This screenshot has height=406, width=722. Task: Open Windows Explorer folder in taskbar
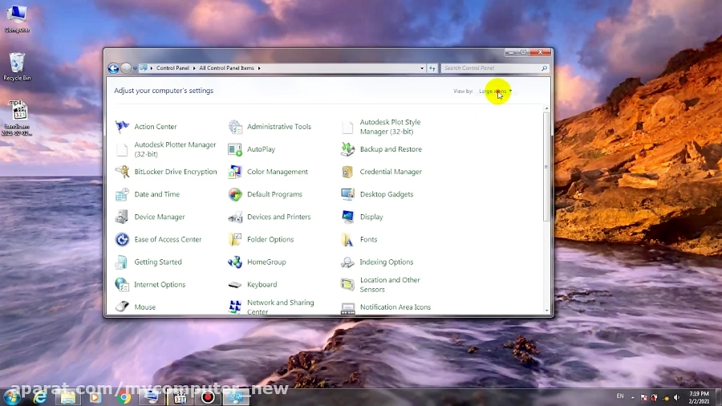pyautogui.click(x=67, y=397)
